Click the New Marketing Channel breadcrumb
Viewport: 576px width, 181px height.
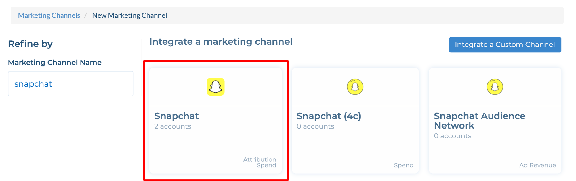tap(129, 15)
